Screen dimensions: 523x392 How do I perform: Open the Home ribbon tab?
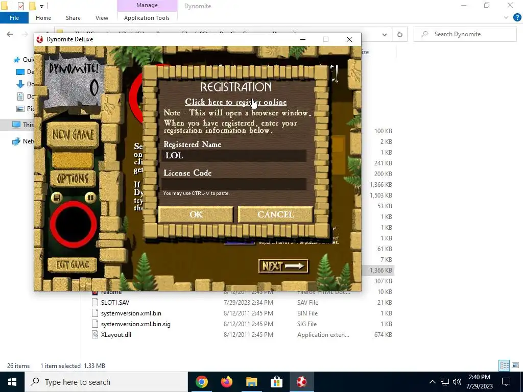43,18
